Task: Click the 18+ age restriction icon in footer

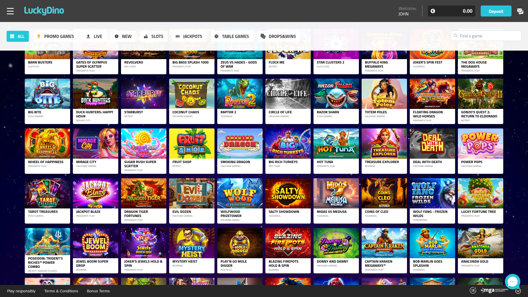Action: (473, 290)
